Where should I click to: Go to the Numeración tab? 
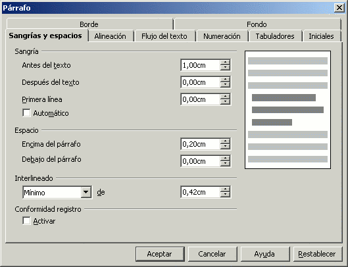(x=222, y=36)
